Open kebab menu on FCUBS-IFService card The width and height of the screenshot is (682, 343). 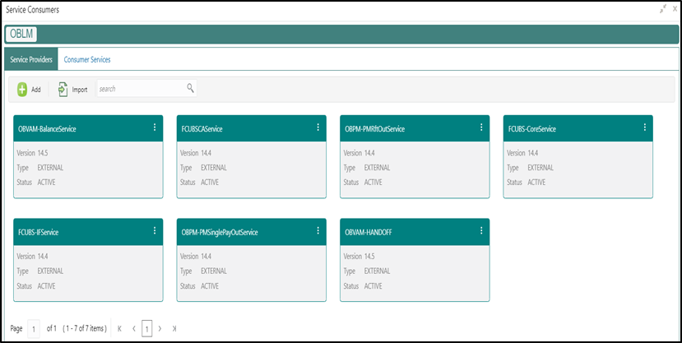tap(155, 230)
